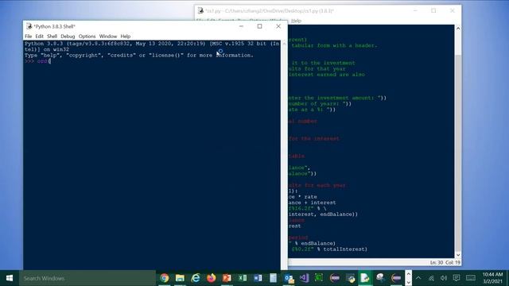
Task: Open Word from taskbar
Action: [x=258, y=278]
